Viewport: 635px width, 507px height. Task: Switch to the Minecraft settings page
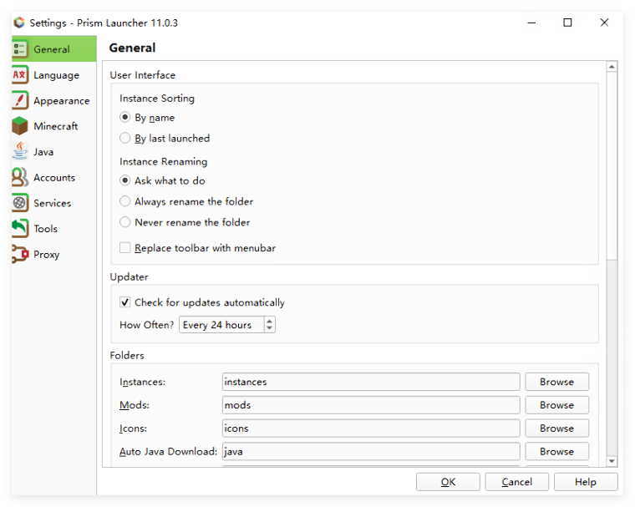coord(53,126)
